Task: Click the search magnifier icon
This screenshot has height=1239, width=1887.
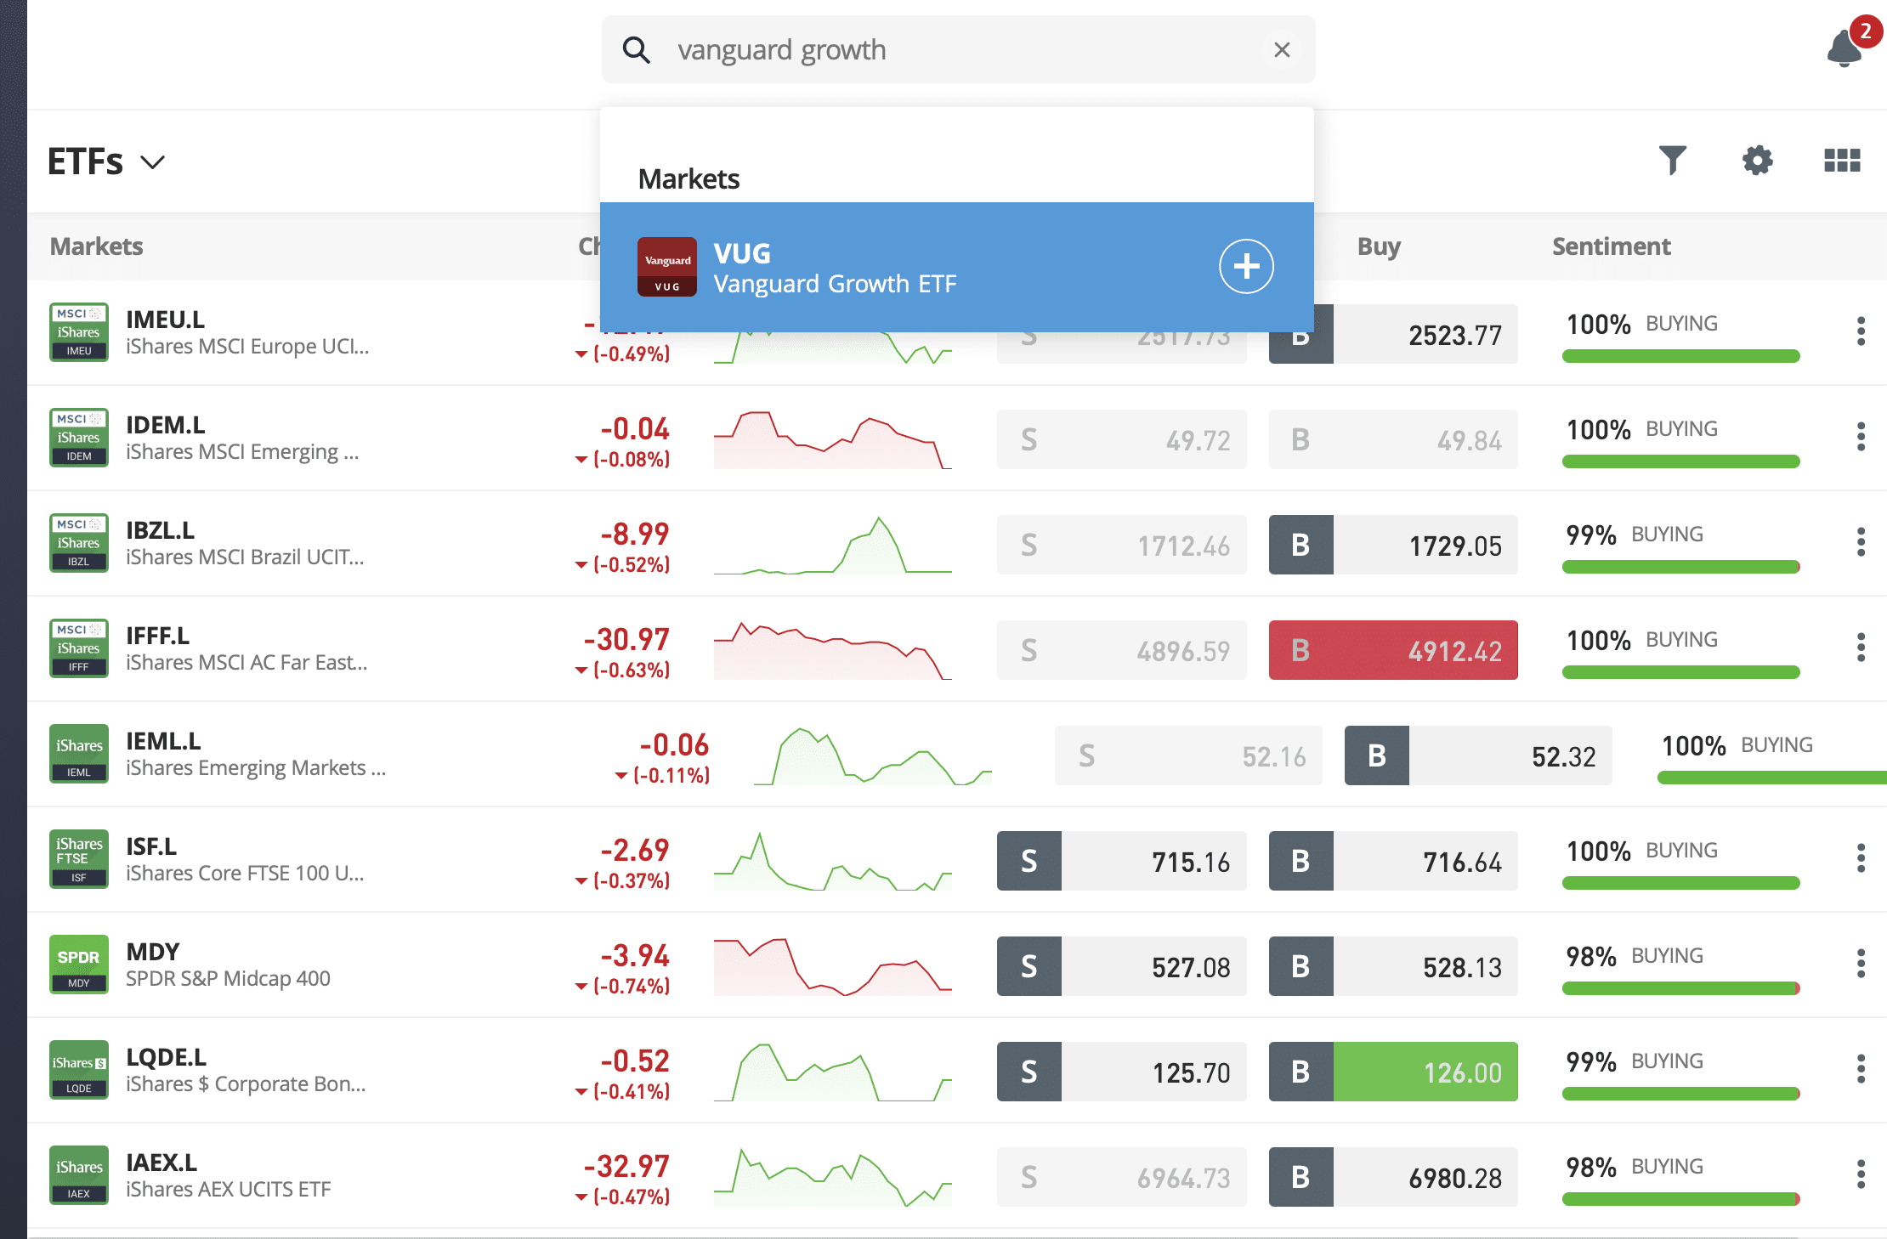Action: pyautogui.click(x=636, y=50)
